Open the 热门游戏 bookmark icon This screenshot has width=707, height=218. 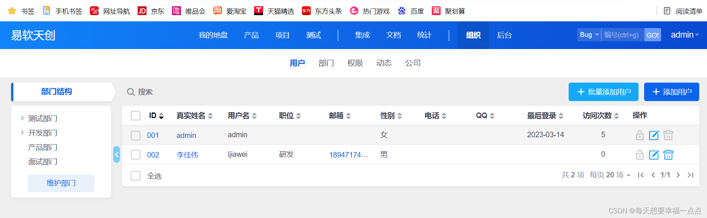(354, 11)
